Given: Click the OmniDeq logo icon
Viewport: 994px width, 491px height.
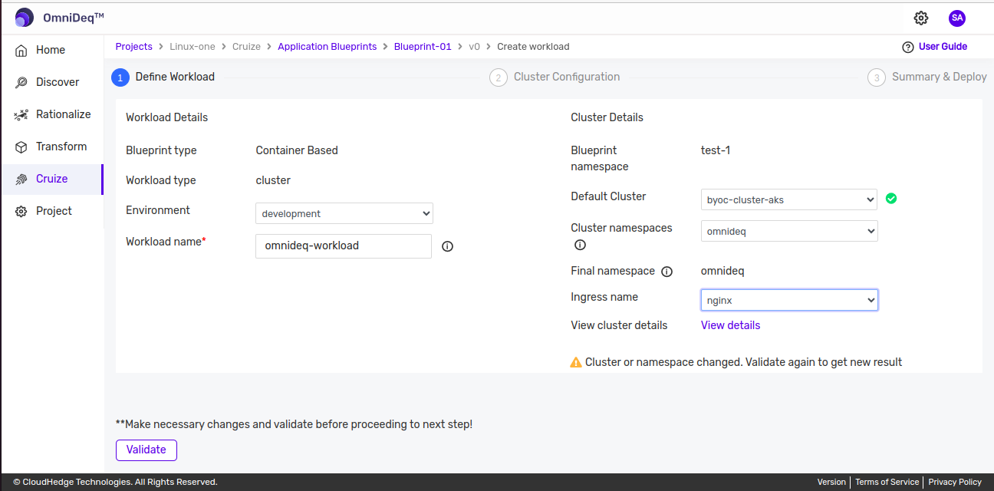Looking at the screenshot, I should [25, 18].
